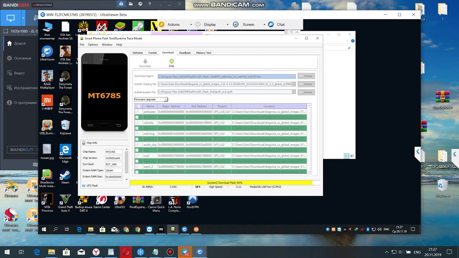This screenshot has height=258, width=459.
Task: Toggle the scp2 row checkbox
Action: [137, 156]
